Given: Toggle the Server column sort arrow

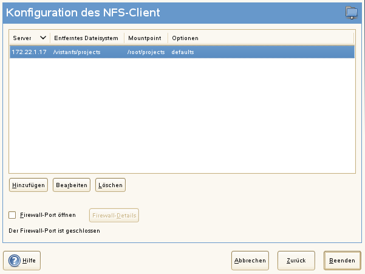Looking at the screenshot, I should point(43,38).
